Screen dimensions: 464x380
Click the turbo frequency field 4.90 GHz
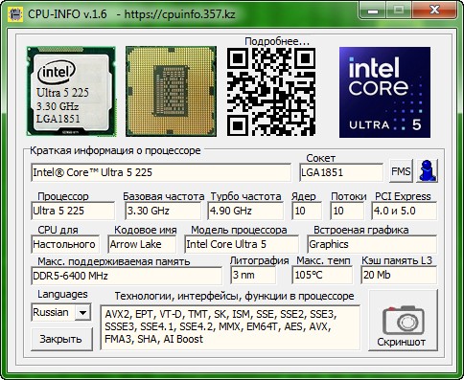pyautogui.click(x=245, y=211)
